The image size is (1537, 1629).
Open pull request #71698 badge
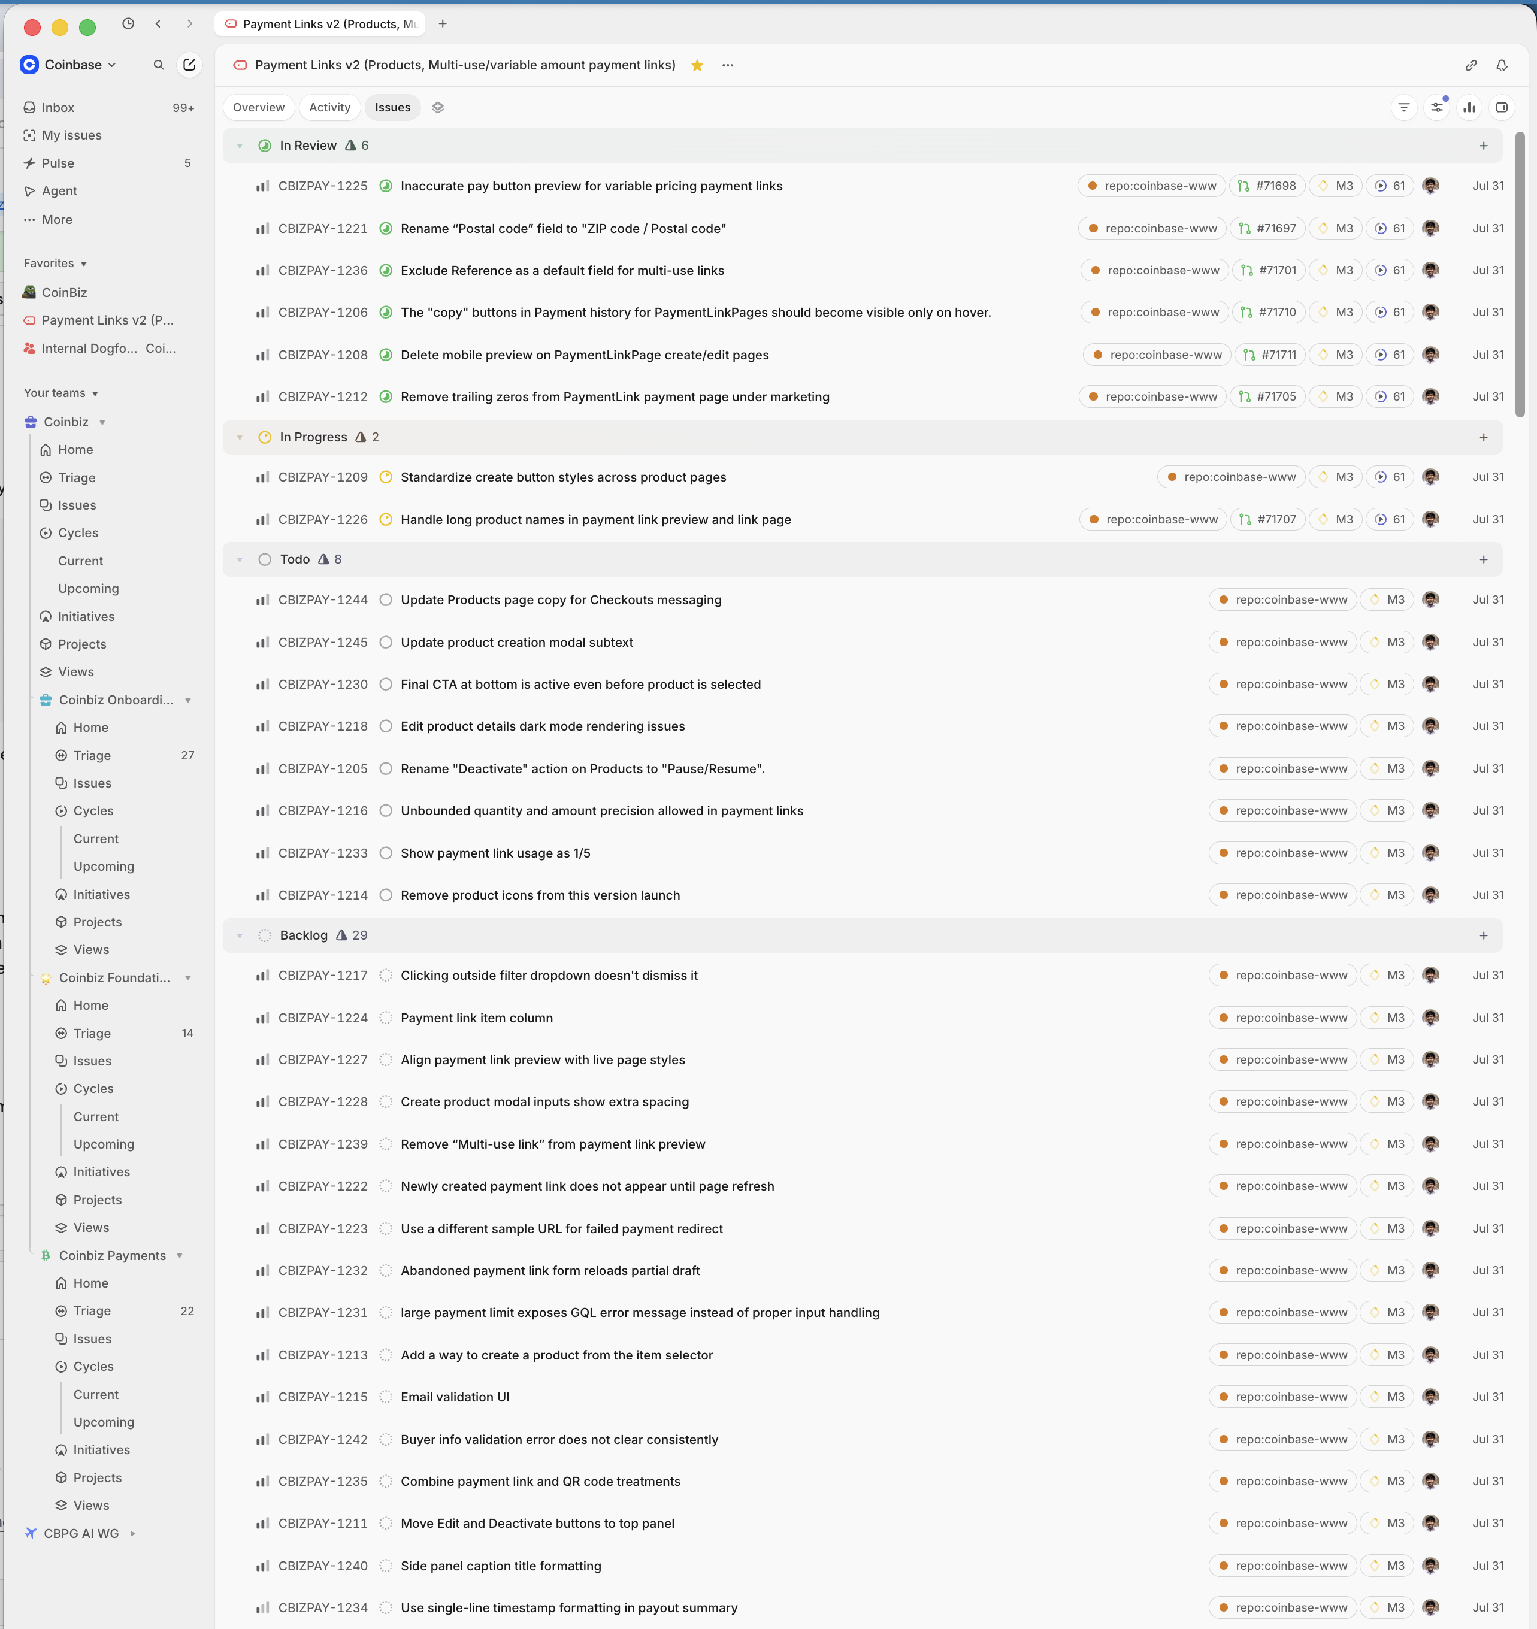(1266, 186)
